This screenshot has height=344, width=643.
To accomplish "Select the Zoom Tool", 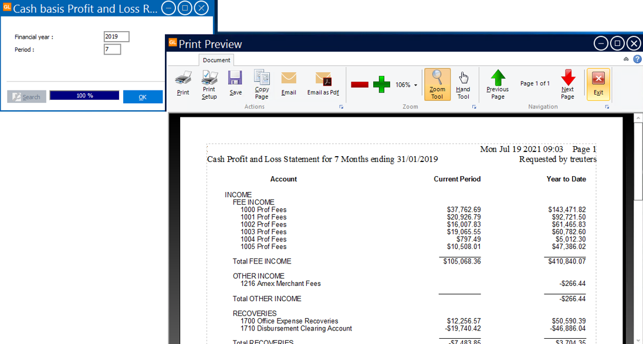I will pos(438,84).
